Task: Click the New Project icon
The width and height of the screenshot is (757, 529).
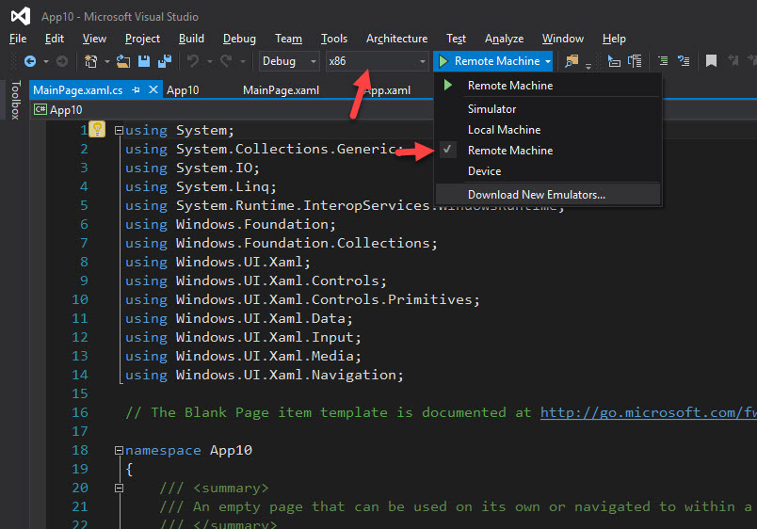Action: coord(90,61)
